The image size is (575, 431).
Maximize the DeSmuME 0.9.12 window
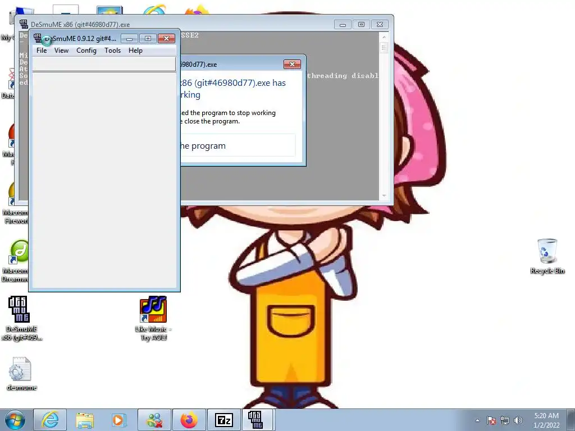[x=148, y=39]
